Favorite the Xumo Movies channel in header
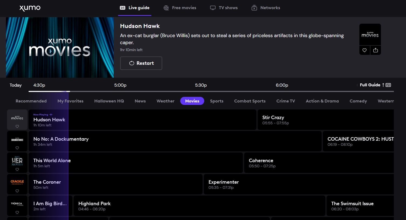 pos(365,50)
